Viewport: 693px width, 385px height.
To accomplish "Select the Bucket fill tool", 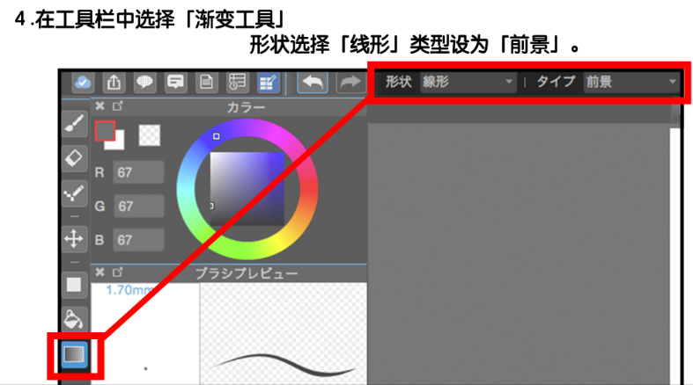I will pyautogui.click(x=74, y=318).
